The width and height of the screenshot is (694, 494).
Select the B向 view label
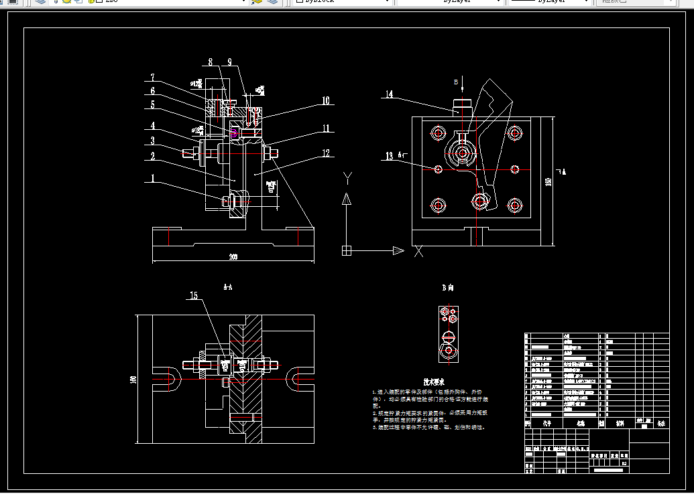448,288
